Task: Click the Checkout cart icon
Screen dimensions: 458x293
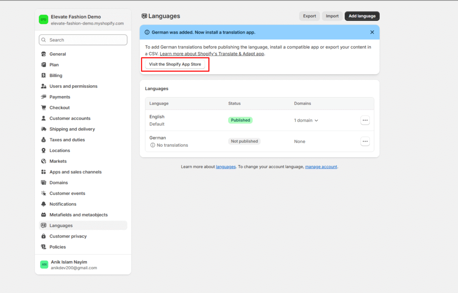Action: [x=43, y=107]
